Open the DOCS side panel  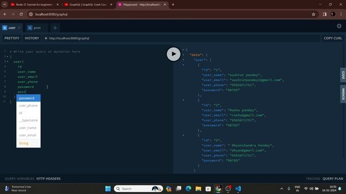click(343, 75)
